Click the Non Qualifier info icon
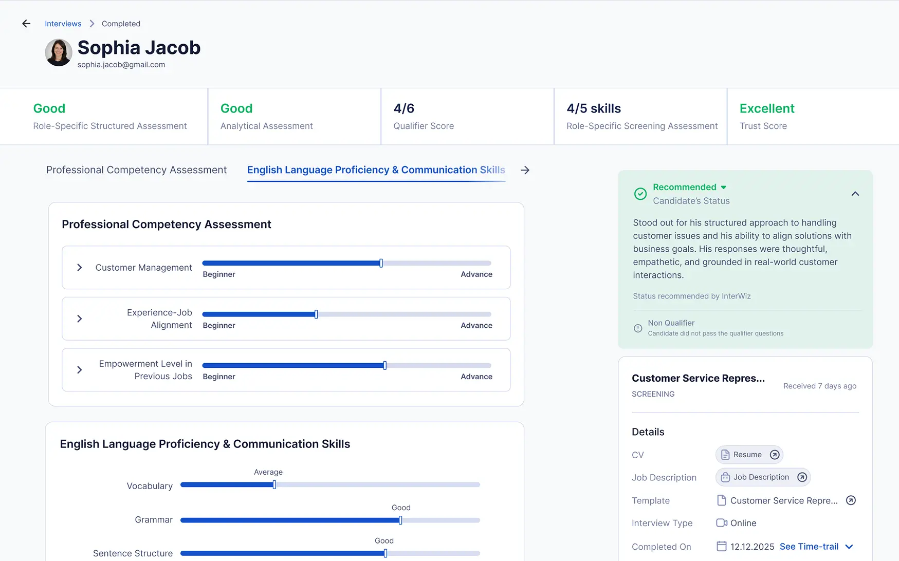899x561 pixels. pos(638,328)
